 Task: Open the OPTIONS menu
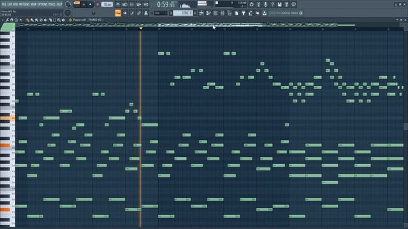[43, 4]
